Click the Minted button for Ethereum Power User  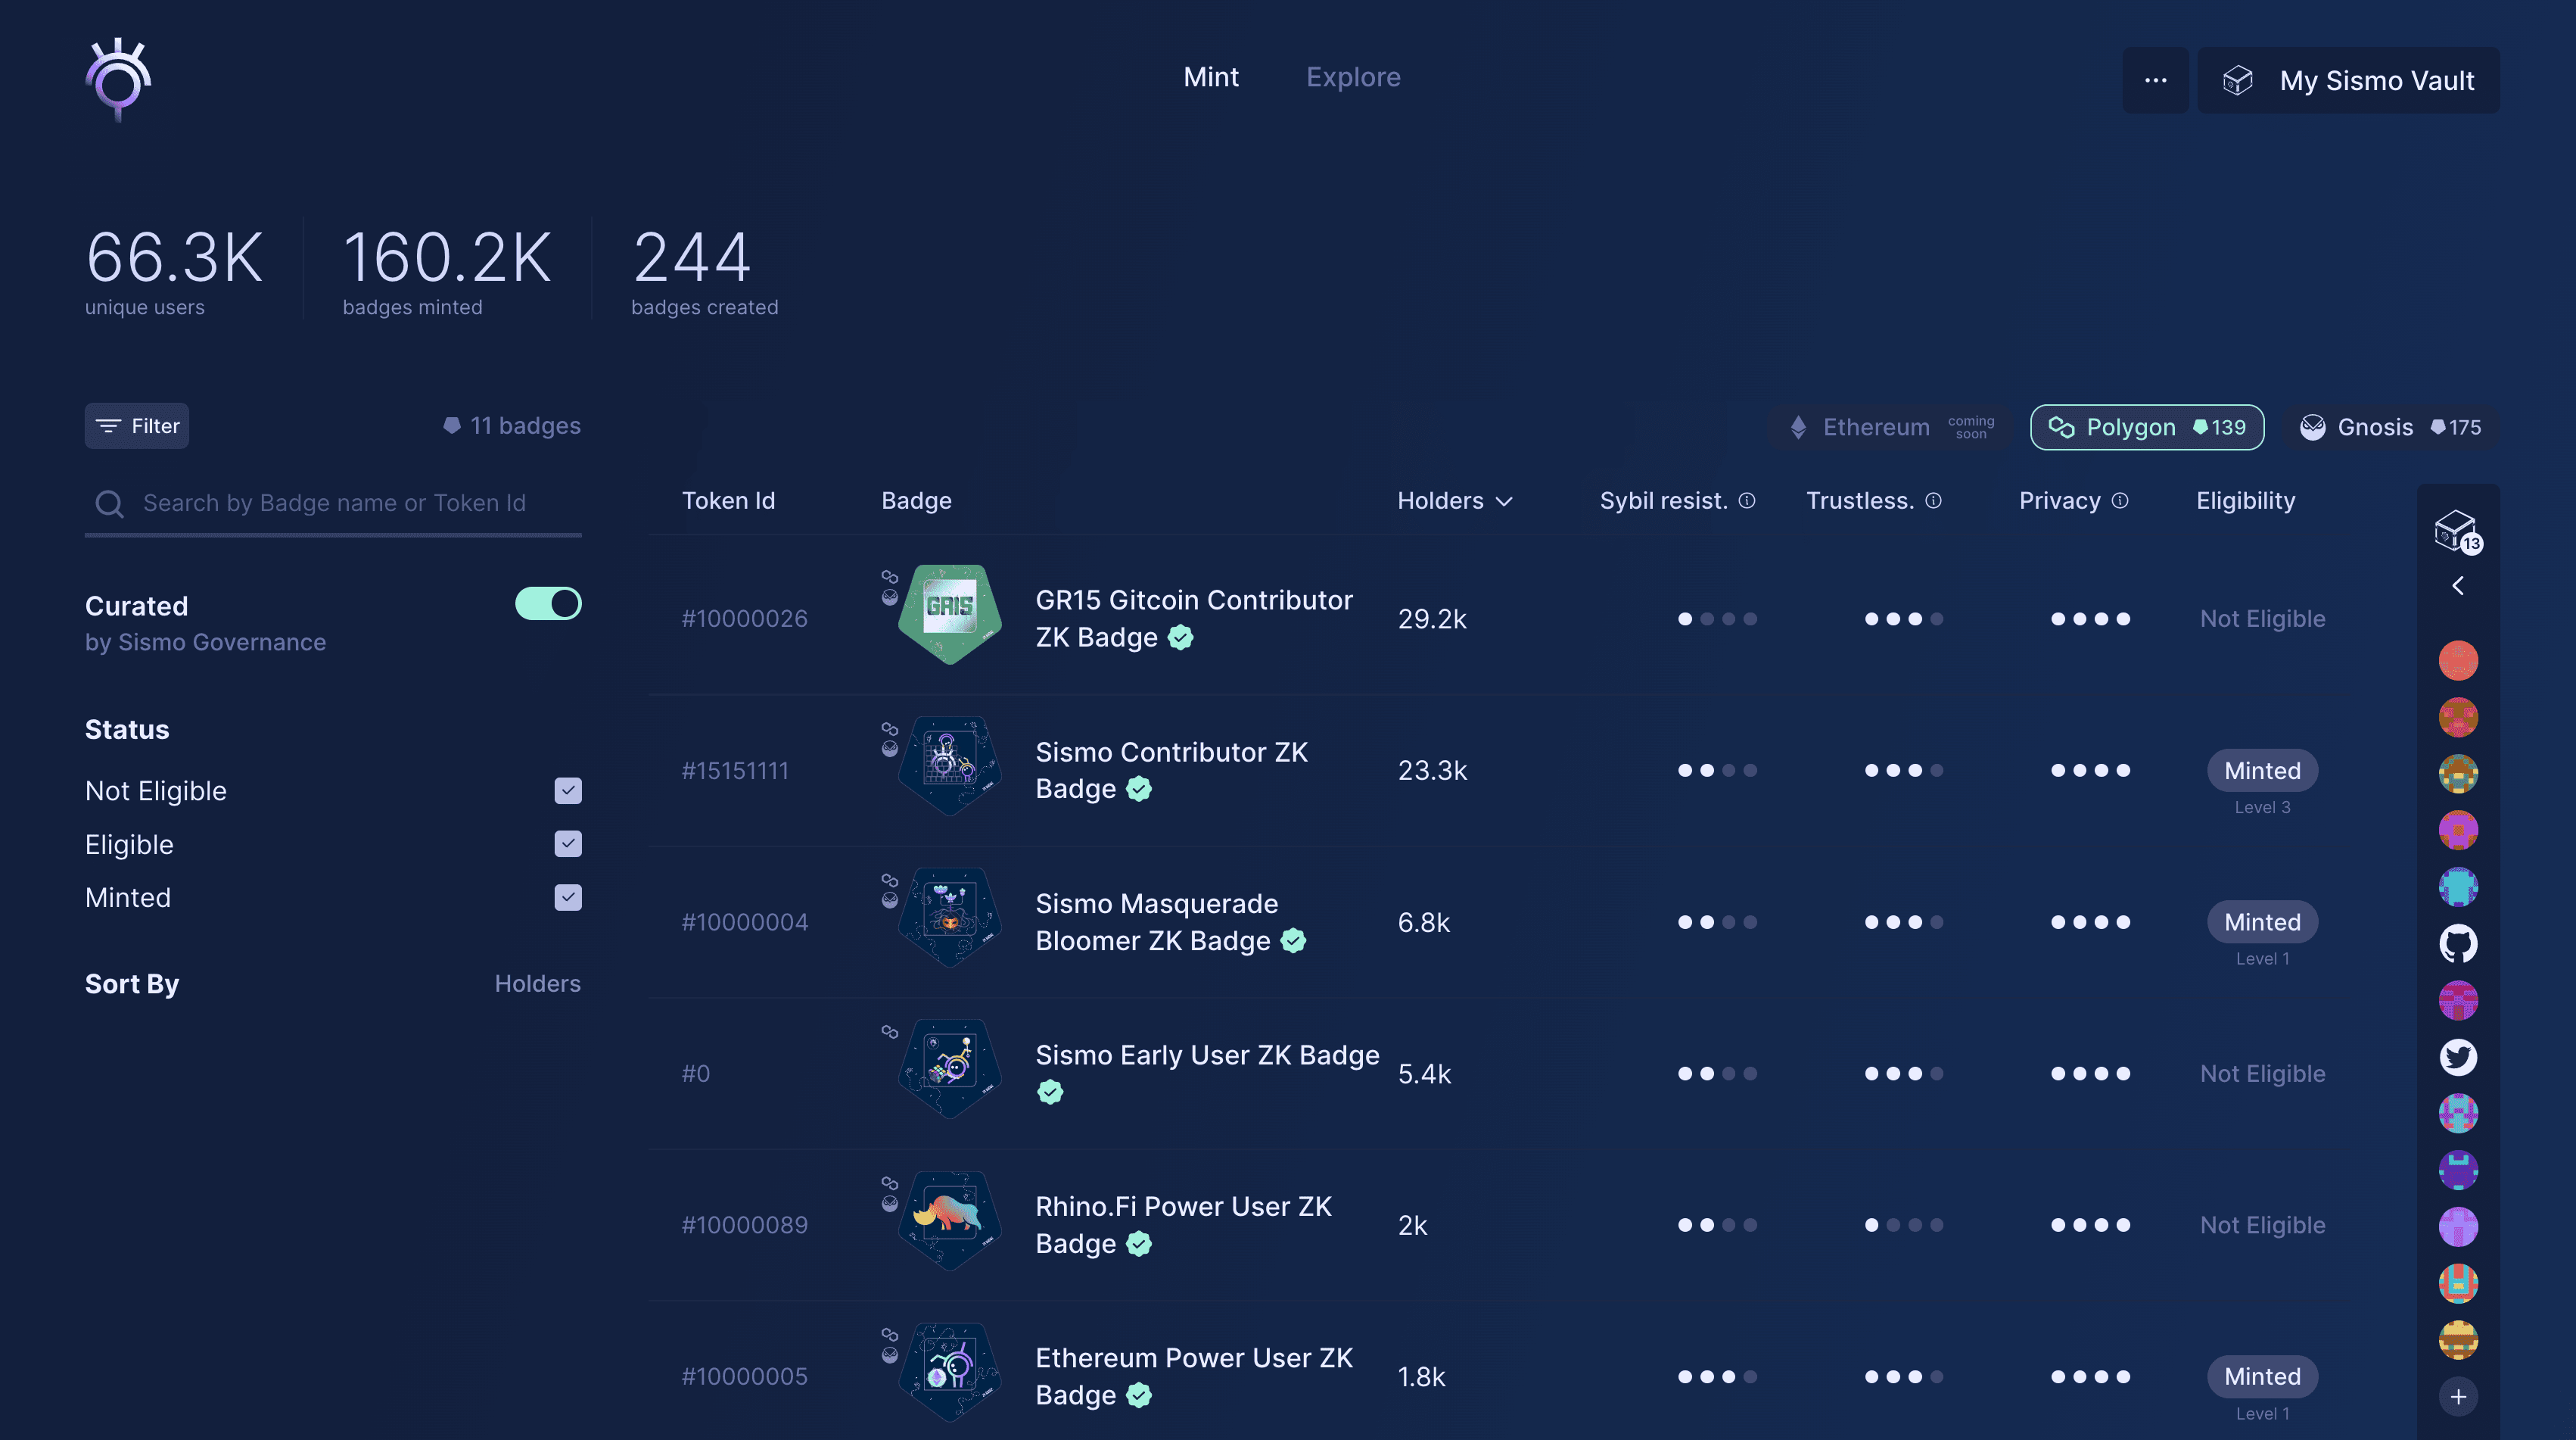[x=2262, y=1376]
